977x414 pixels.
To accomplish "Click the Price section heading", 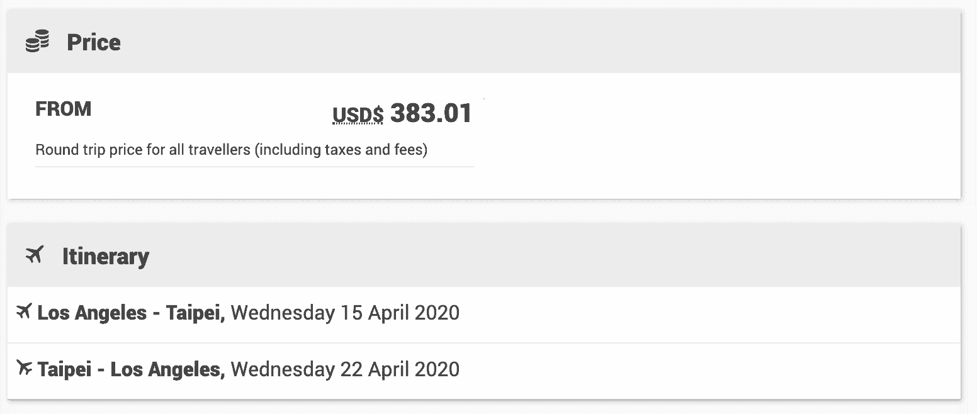I will pyautogui.click(x=94, y=43).
